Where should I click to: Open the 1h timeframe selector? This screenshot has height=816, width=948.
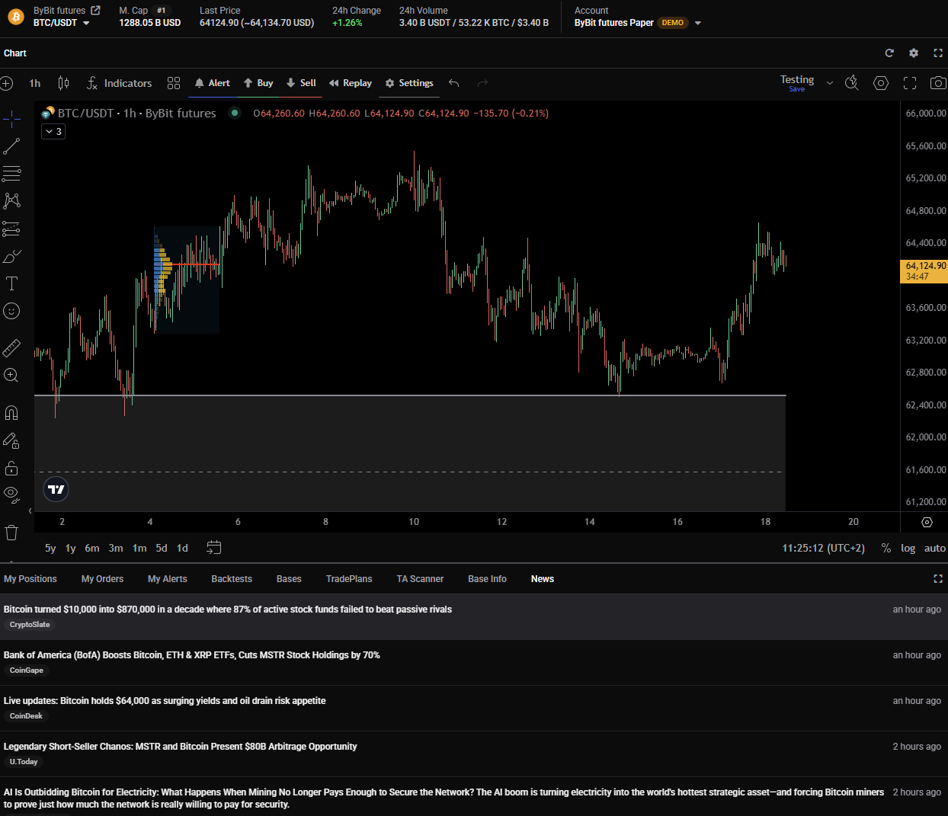point(35,83)
